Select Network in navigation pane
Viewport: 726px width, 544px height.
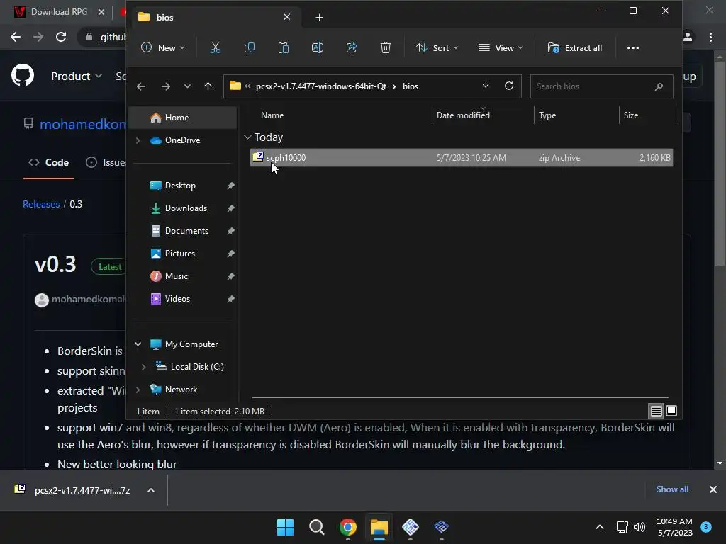pos(181,390)
